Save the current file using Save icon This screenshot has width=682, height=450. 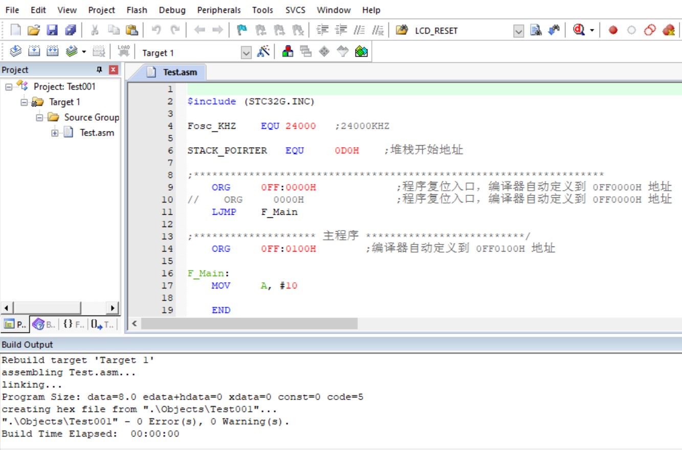[52, 30]
